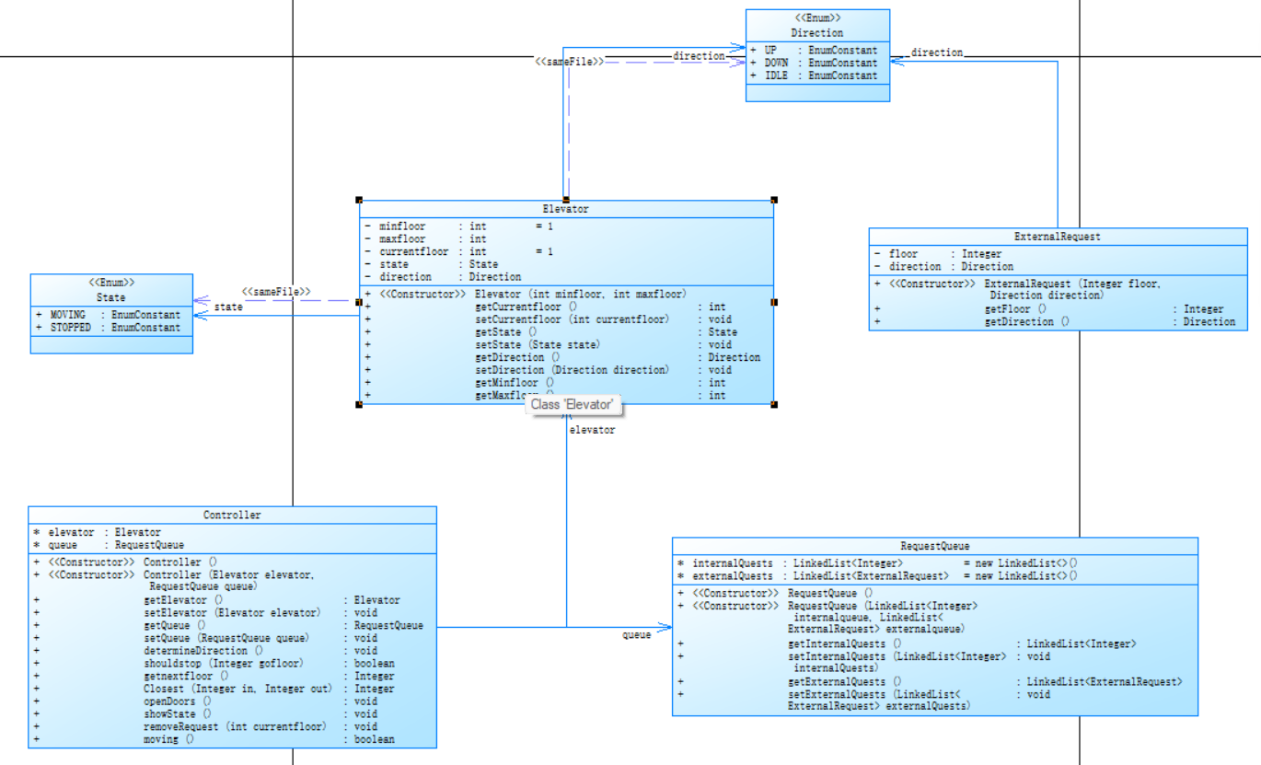The image size is (1261, 765).
Task: Click the top-right selection handle of Elevator
Action: (774, 200)
